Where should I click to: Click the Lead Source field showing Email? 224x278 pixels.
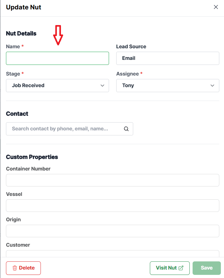click(168, 58)
